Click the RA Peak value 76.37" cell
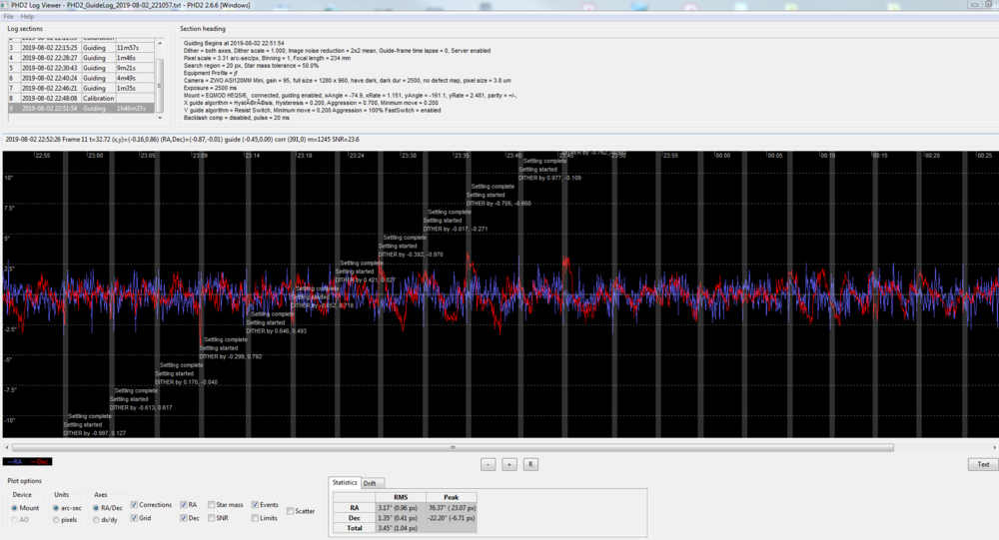The height and width of the screenshot is (540, 999). point(452,507)
